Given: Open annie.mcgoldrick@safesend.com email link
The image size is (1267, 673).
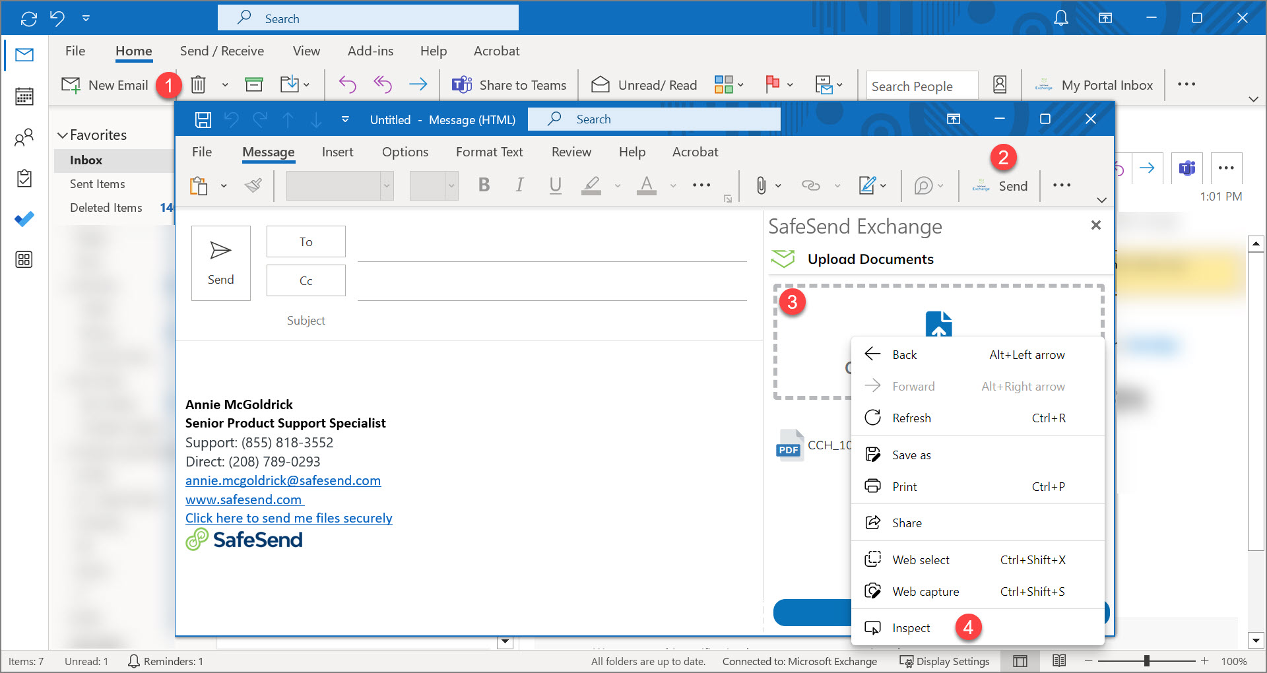Looking at the screenshot, I should 283,480.
